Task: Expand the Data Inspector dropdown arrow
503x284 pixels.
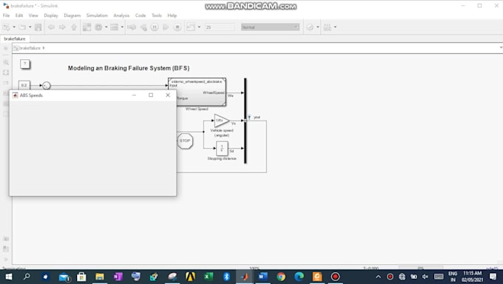Action: [x=199, y=27]
